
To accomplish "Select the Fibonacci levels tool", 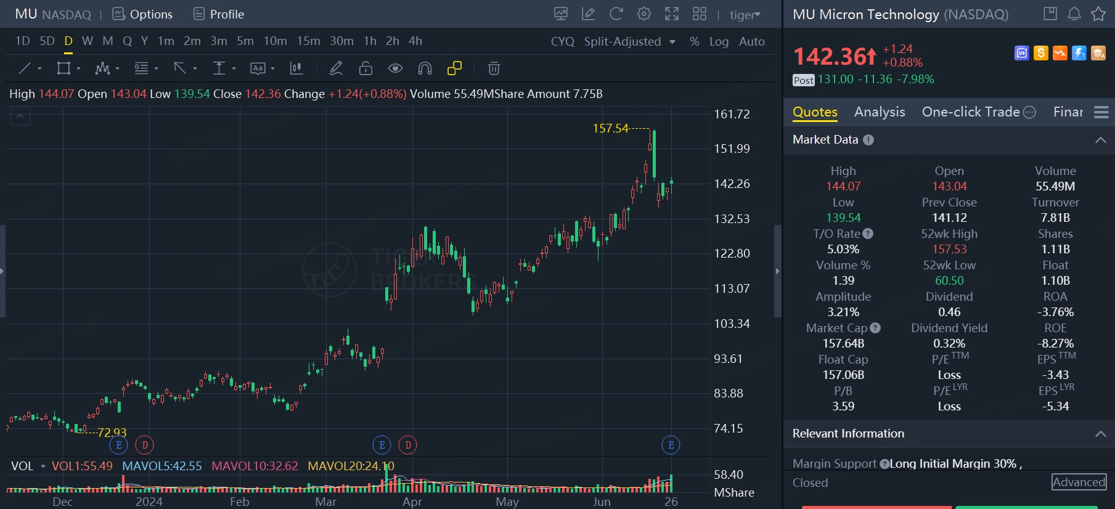I will click(x=142, y=68).
